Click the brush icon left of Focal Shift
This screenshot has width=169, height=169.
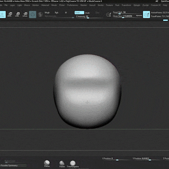point(108,15)
